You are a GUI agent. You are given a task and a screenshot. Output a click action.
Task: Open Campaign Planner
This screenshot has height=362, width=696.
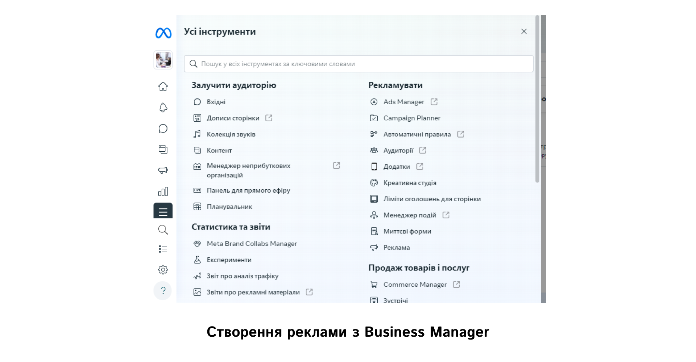[x=412, y=118]
